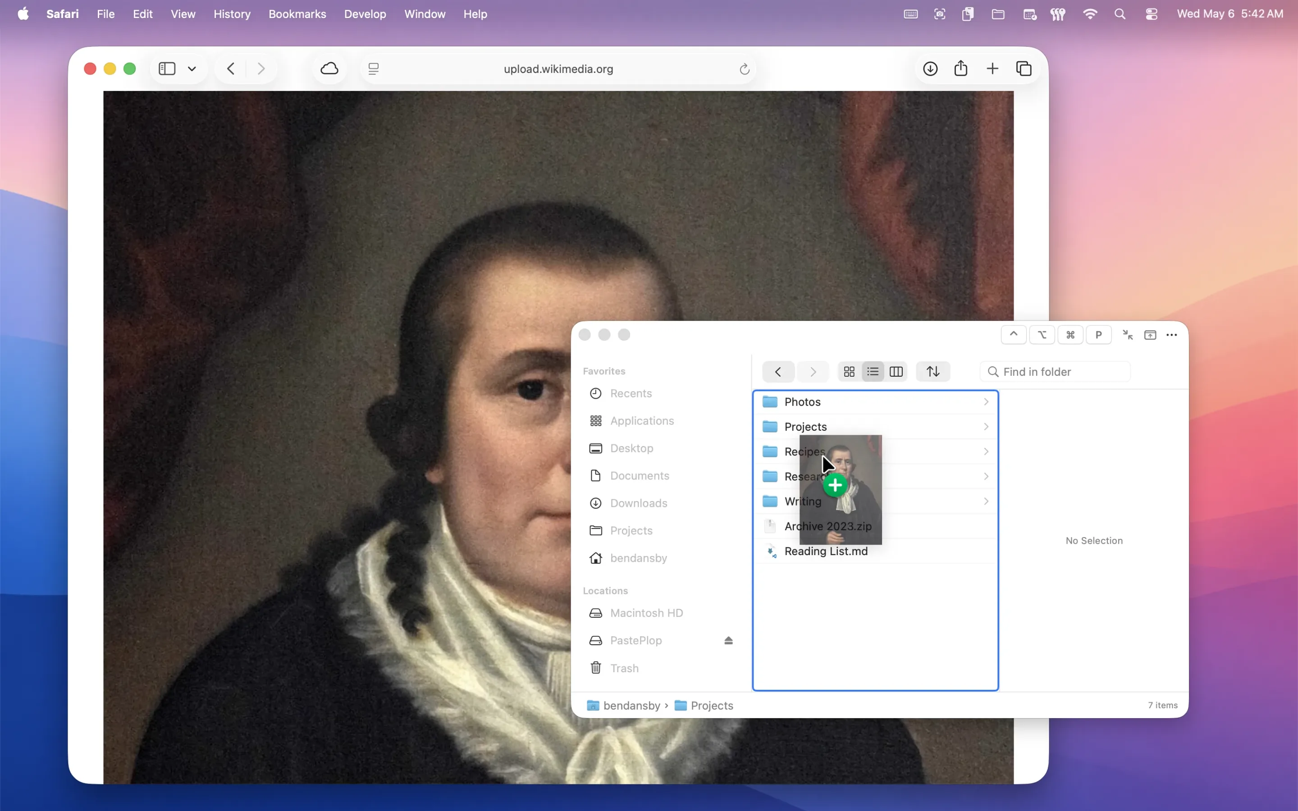Switch to icon grid view
1298x811 pixels.
click(849, 372)
